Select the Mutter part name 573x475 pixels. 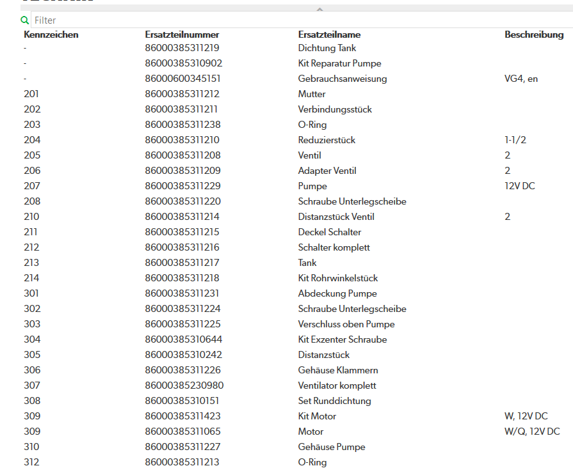(x=312, y=94)
